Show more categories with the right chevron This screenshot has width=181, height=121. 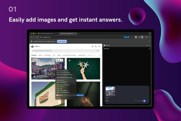tap(100, 55)
